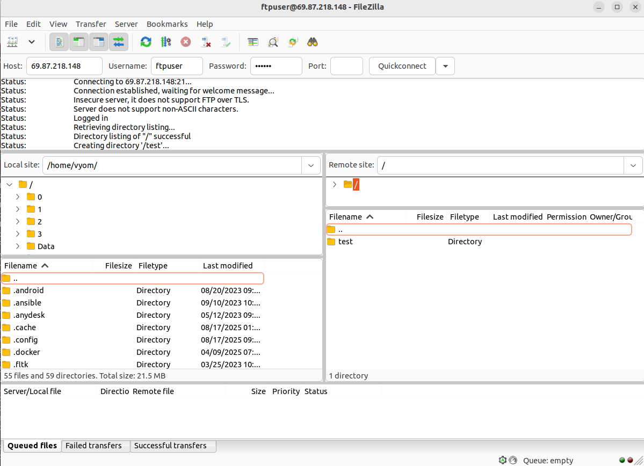Click the Port input field
The image size is (644, 466).
click(346, 66)
